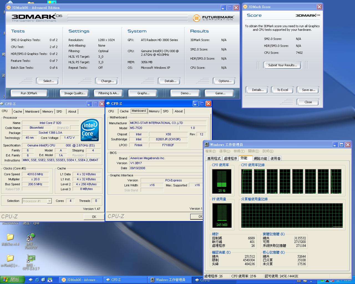Click the Run 3DMark button
Image resolution: width=355 pixels, height=284 pixels.
[29, 93]
